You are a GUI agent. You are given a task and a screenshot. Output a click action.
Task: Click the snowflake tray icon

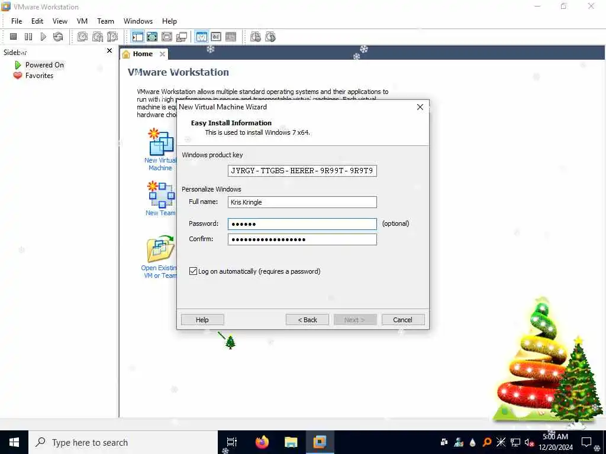tap(501, 442)
